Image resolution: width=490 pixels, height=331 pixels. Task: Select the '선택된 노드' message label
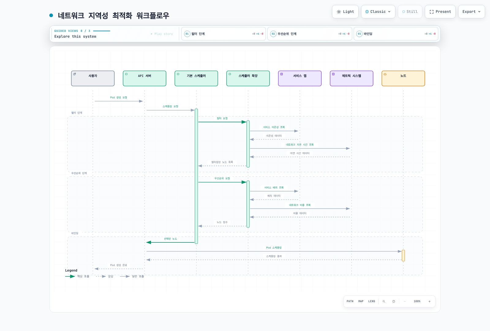click(170, 239)
